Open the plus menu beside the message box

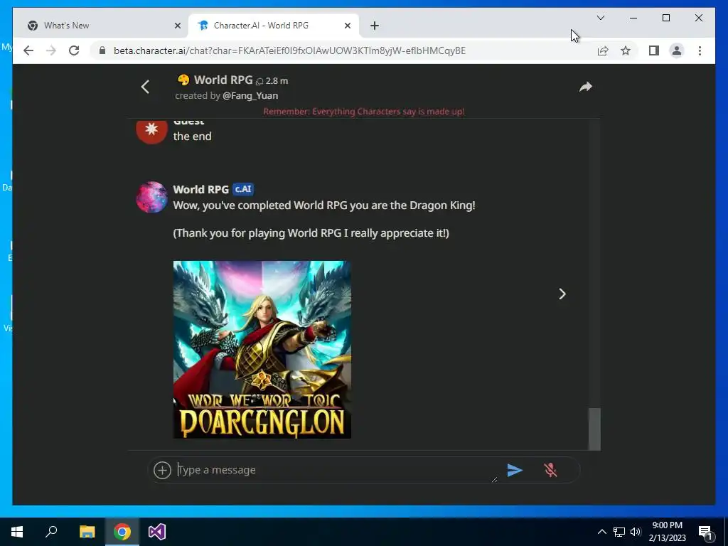[x=162, y=470]
